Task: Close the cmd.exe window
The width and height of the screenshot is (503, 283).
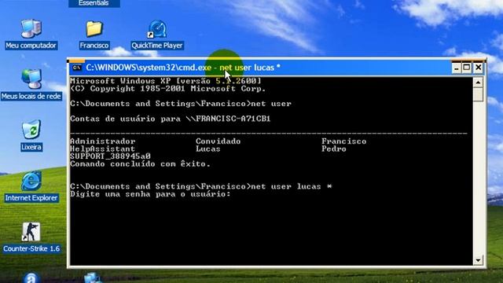Action: pos(478,68)
